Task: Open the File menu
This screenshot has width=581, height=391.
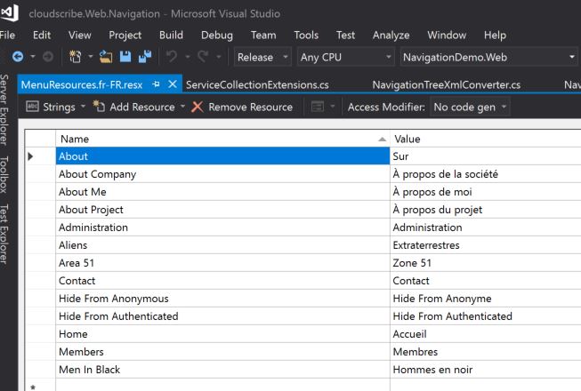Action: (7, 36)
